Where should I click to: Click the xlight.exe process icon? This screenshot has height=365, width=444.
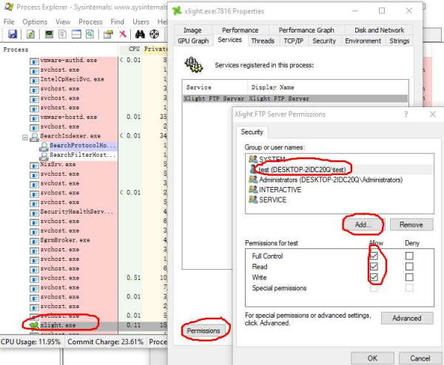coord(34,325)
